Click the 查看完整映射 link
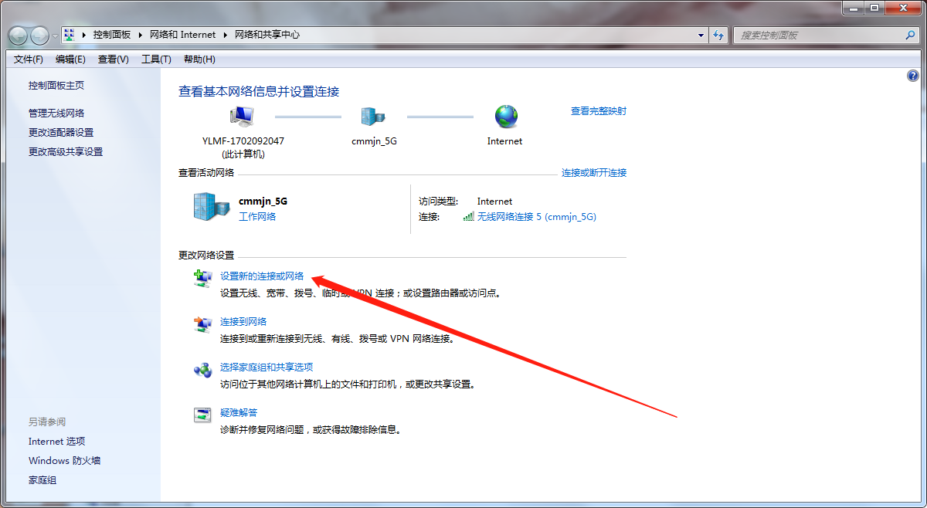 598,111
